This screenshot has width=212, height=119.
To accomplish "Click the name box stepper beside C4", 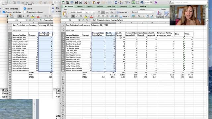I will pyautogui.click(x=79, y=20).
